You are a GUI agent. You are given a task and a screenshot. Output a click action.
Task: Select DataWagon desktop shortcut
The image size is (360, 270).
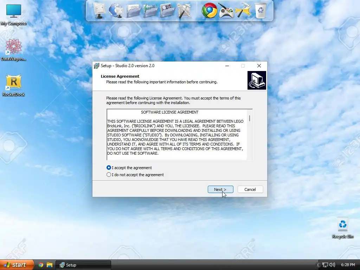point(14,50)
